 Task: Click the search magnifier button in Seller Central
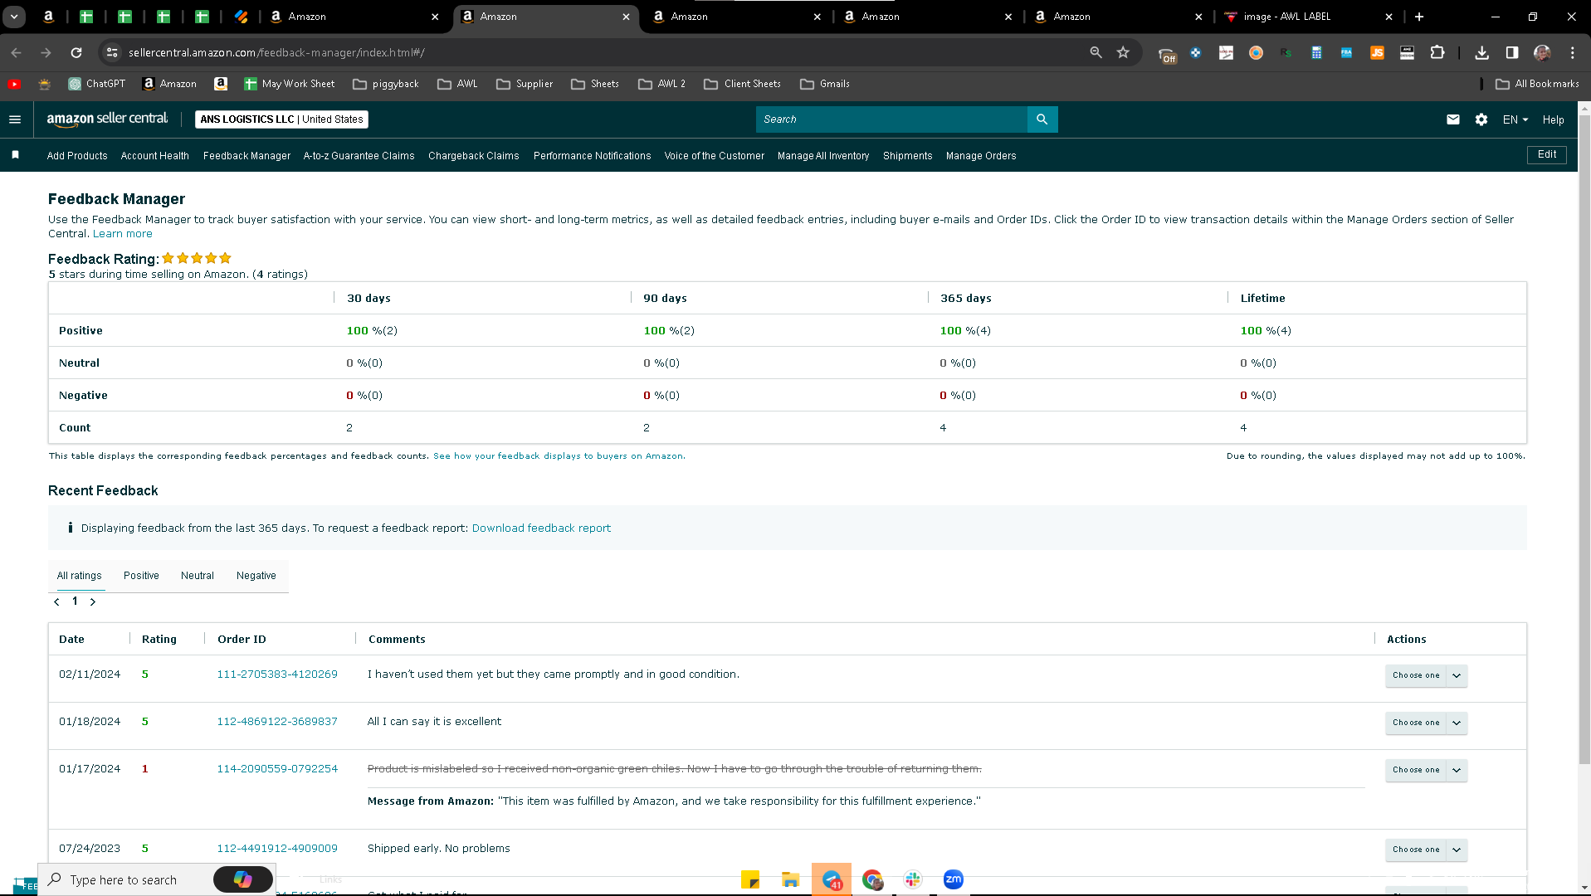point(1042,119)
